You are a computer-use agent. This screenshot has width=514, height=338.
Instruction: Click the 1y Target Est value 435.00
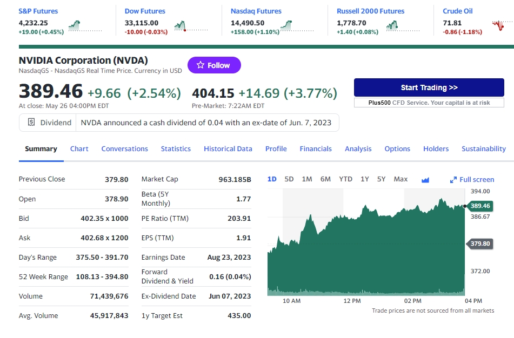point(239,316)
